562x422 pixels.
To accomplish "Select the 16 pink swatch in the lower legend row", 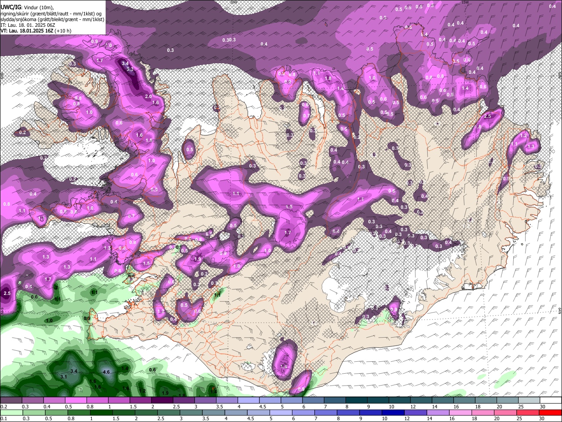I will pos(461,412).
